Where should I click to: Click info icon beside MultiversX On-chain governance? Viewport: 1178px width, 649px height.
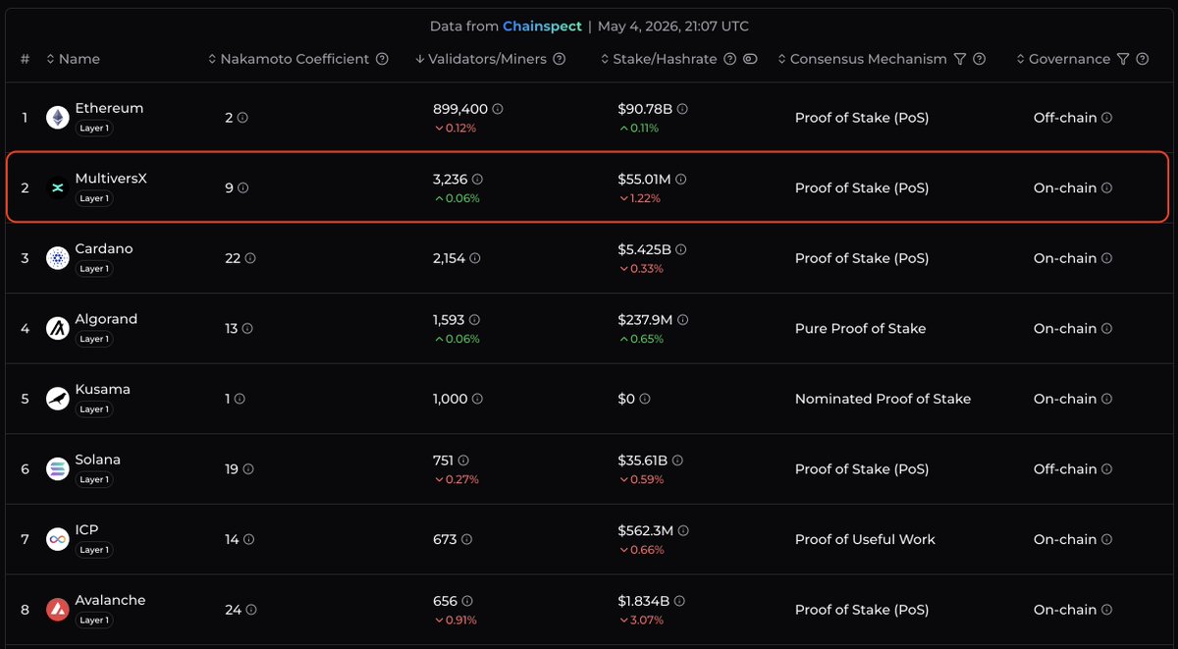[x=1106, y=188]
